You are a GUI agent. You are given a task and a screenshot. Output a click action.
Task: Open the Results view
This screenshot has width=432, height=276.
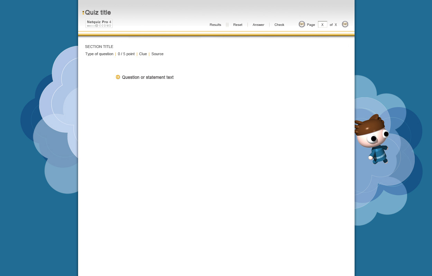(x=215, y=25)
